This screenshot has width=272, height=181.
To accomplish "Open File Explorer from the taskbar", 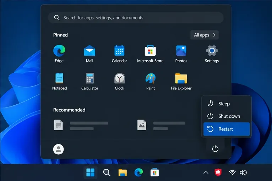I will (x=123, y=172).
